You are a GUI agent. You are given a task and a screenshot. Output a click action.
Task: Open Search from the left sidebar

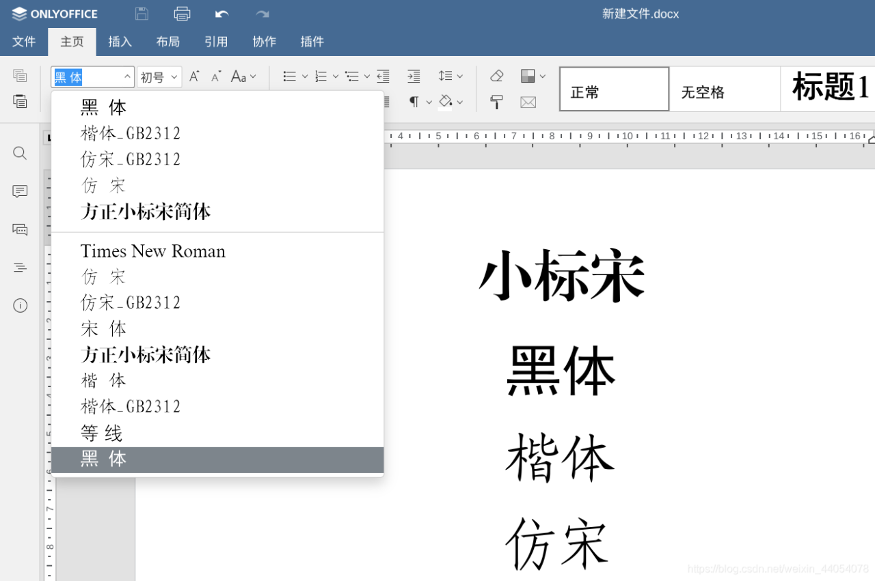[x=19, y=152]
